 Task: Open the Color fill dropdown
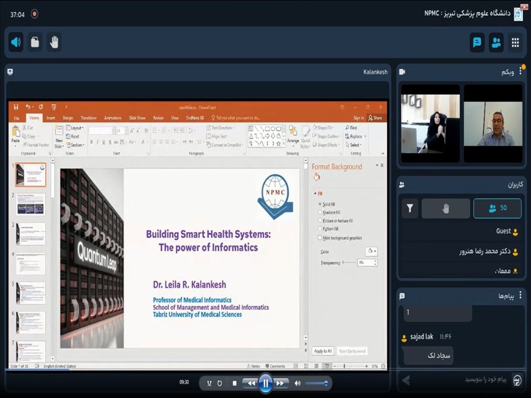[372, 251]
